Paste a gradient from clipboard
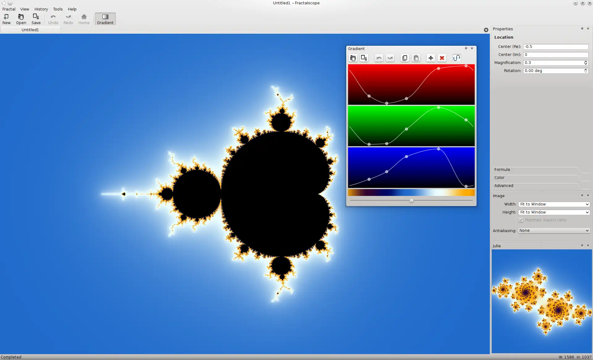Viewport: 593px width, 360px height. pyautogui.click(x=416, y=58)
